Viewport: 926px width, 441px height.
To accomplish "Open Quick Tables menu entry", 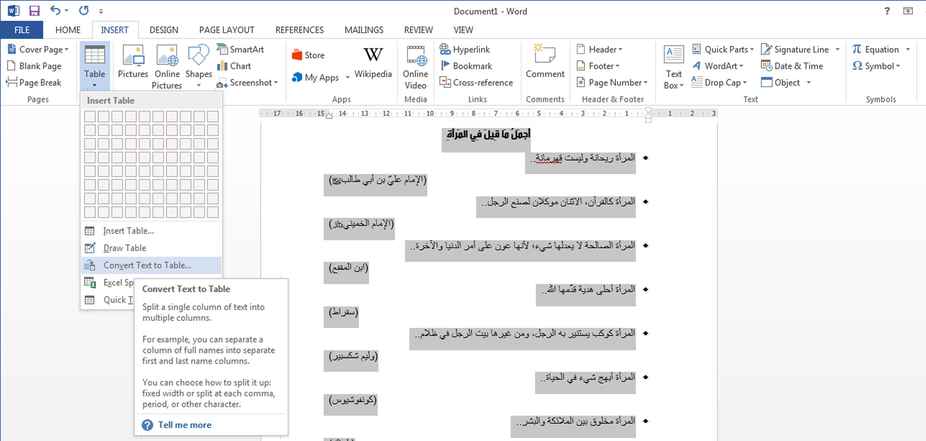I will click(x=108, y=300).
